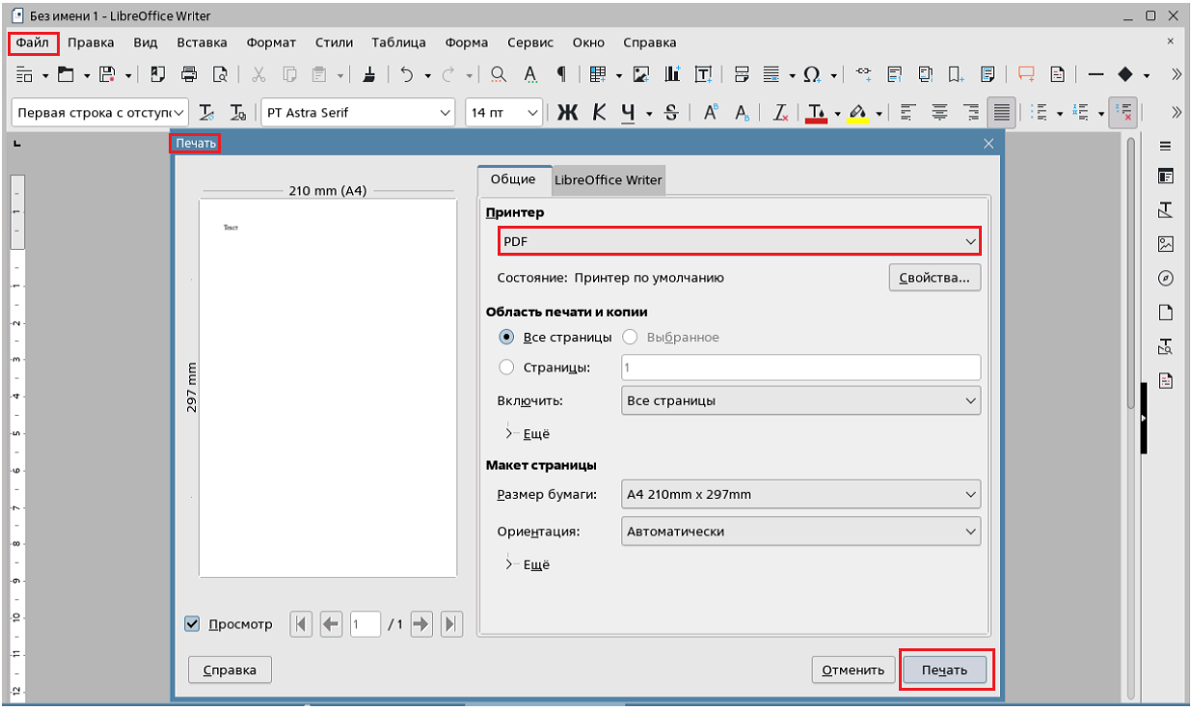The height and width of the screenshot is (711, 1193).
Task: Click the Insert Hyperlink icon
Action: tap(863, 74)
